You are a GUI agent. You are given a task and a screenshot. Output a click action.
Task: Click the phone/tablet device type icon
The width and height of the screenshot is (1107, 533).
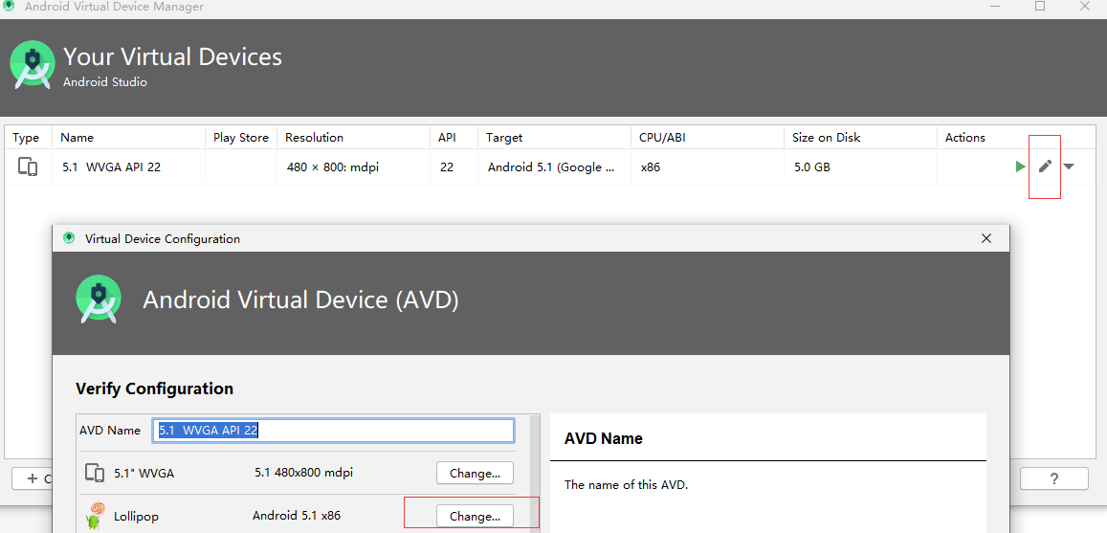tap(28, 167)
